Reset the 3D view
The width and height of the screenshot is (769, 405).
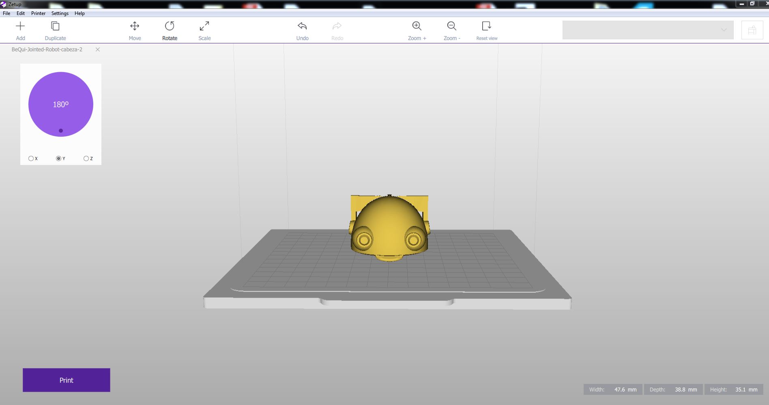486,27
